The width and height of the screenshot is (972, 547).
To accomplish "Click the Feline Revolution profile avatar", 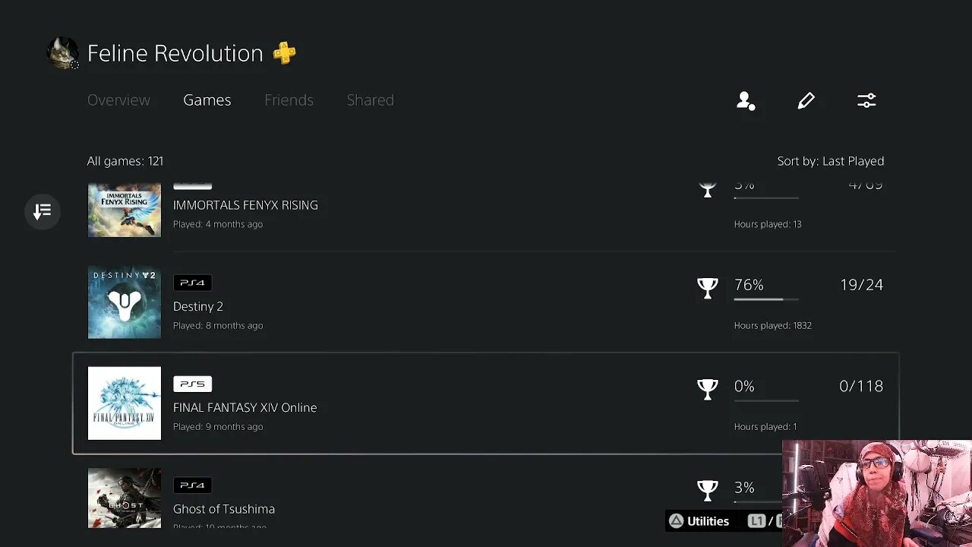I will tap(62, 53).
